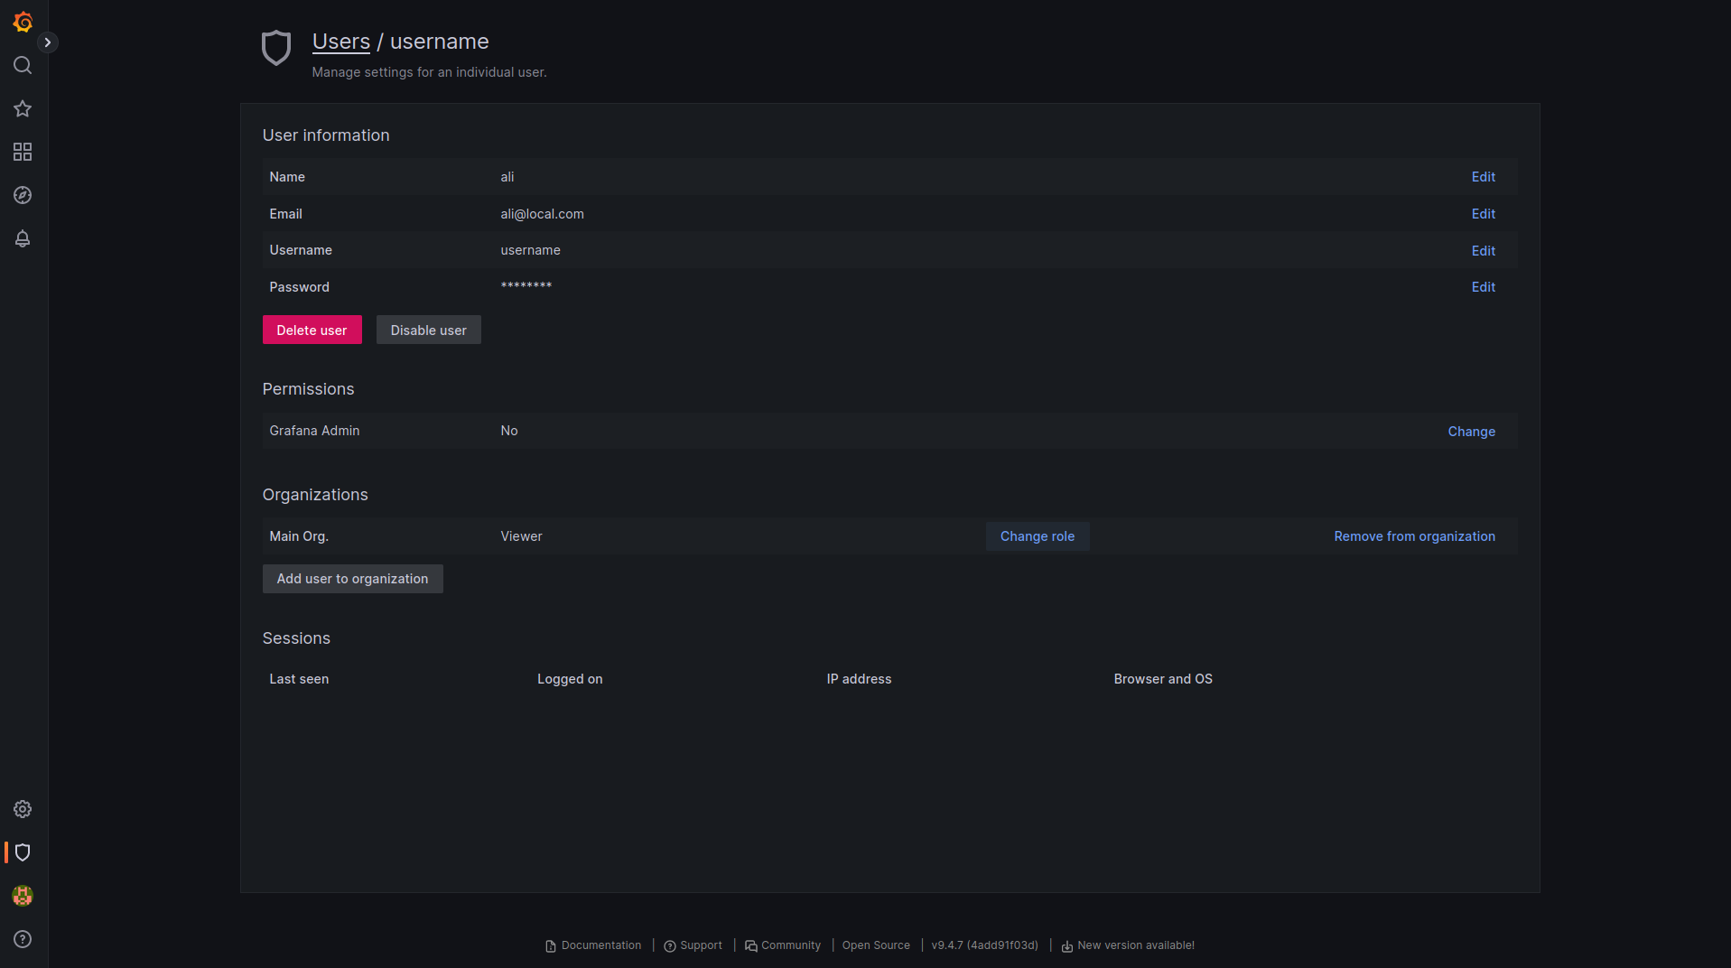Change Grafana Admin permission
Viewport: 1731px width, 968px height.
1471,432
